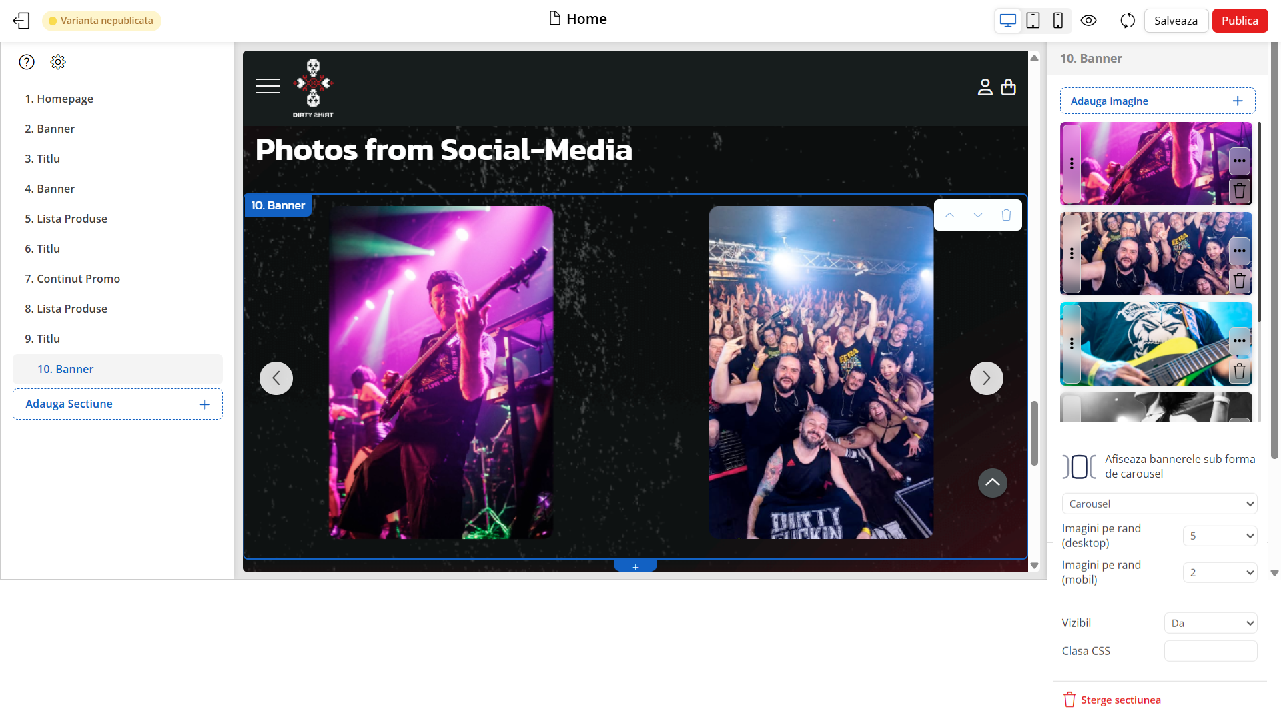Viewport: 1281px width, 719px height.
Task: Switch to tablet preview mode
Action: click(1033, 21)
